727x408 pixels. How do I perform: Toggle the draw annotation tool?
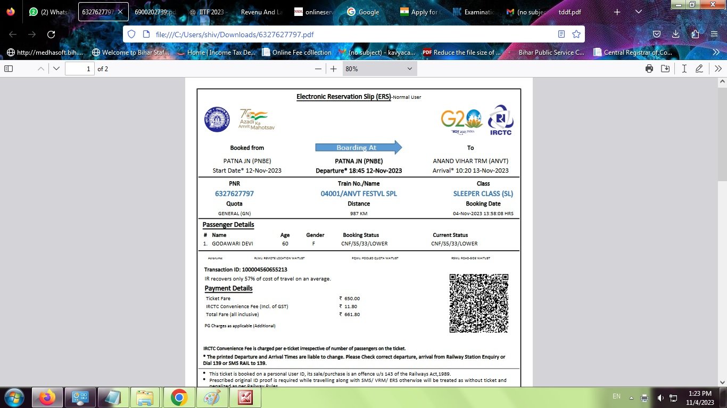coord(699,69)
